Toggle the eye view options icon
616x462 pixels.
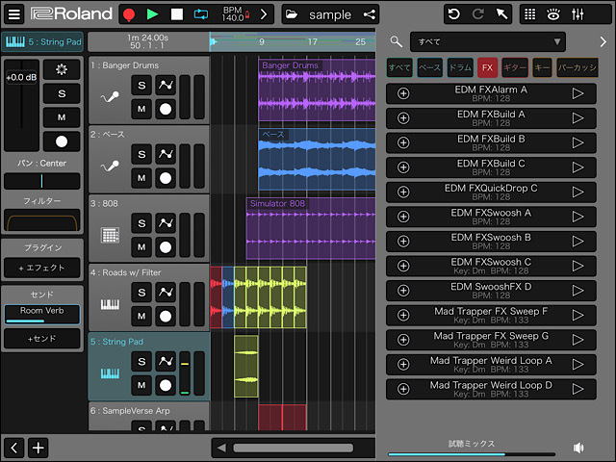(x=553, y=14)
